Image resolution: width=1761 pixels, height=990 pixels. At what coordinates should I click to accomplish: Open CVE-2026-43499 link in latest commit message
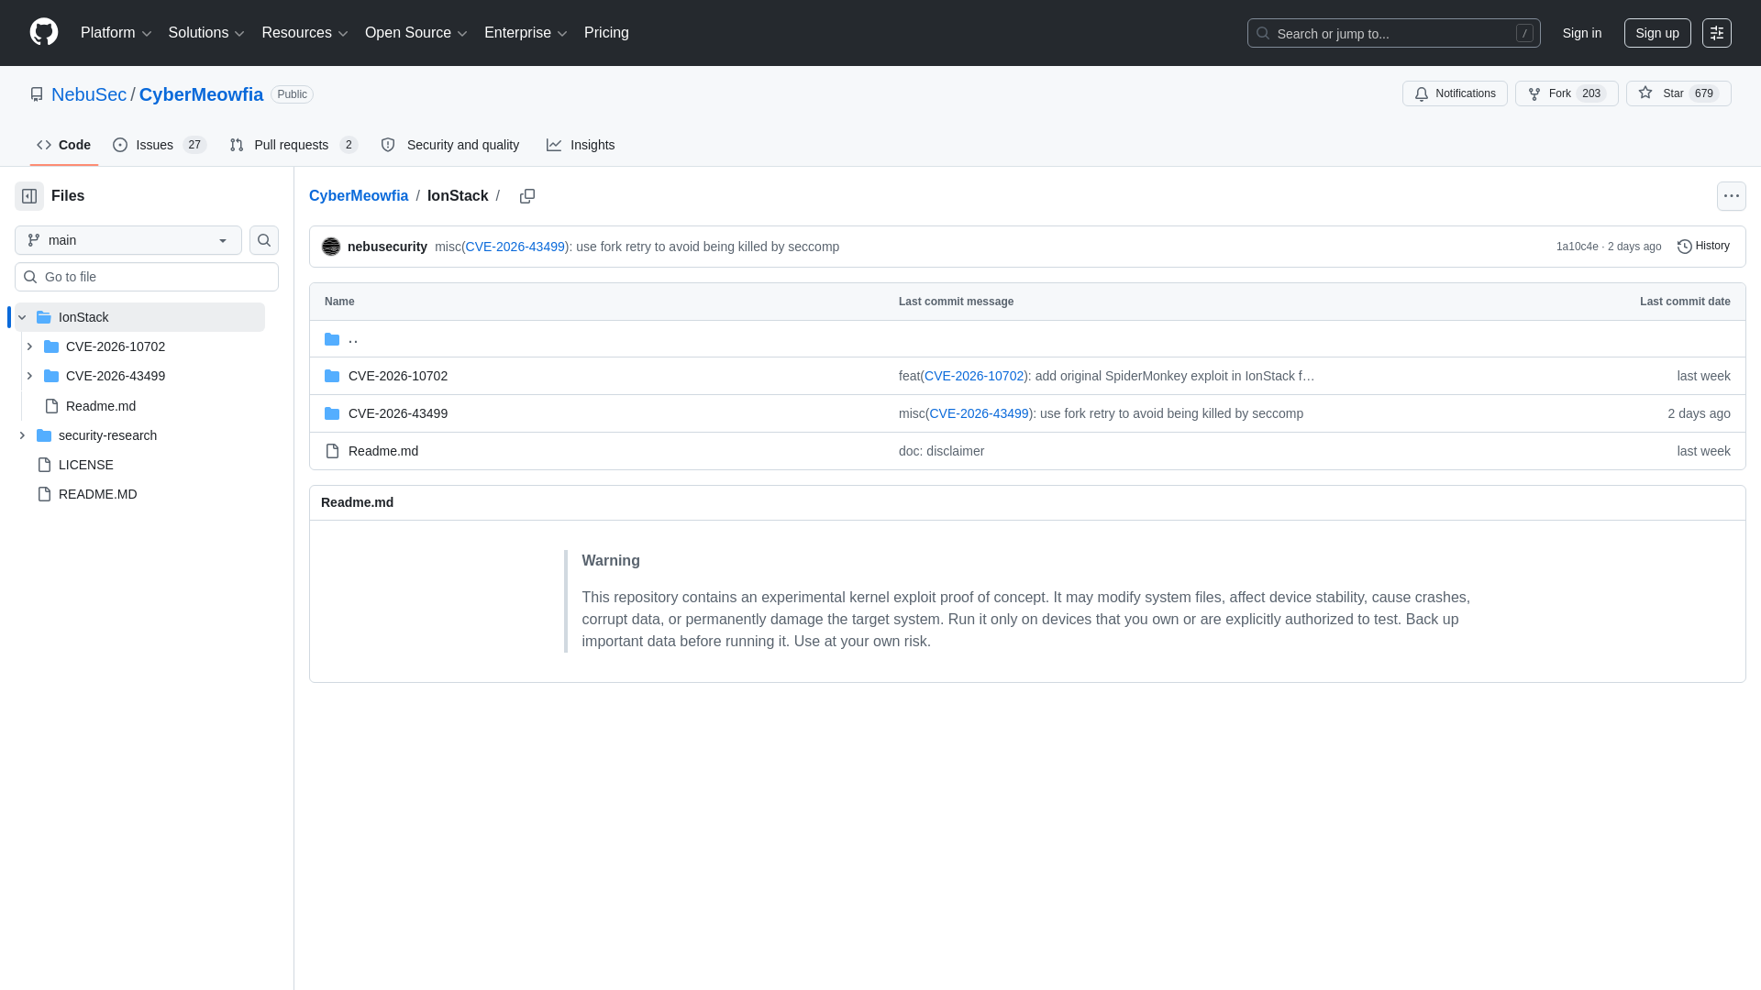point(515,247)
